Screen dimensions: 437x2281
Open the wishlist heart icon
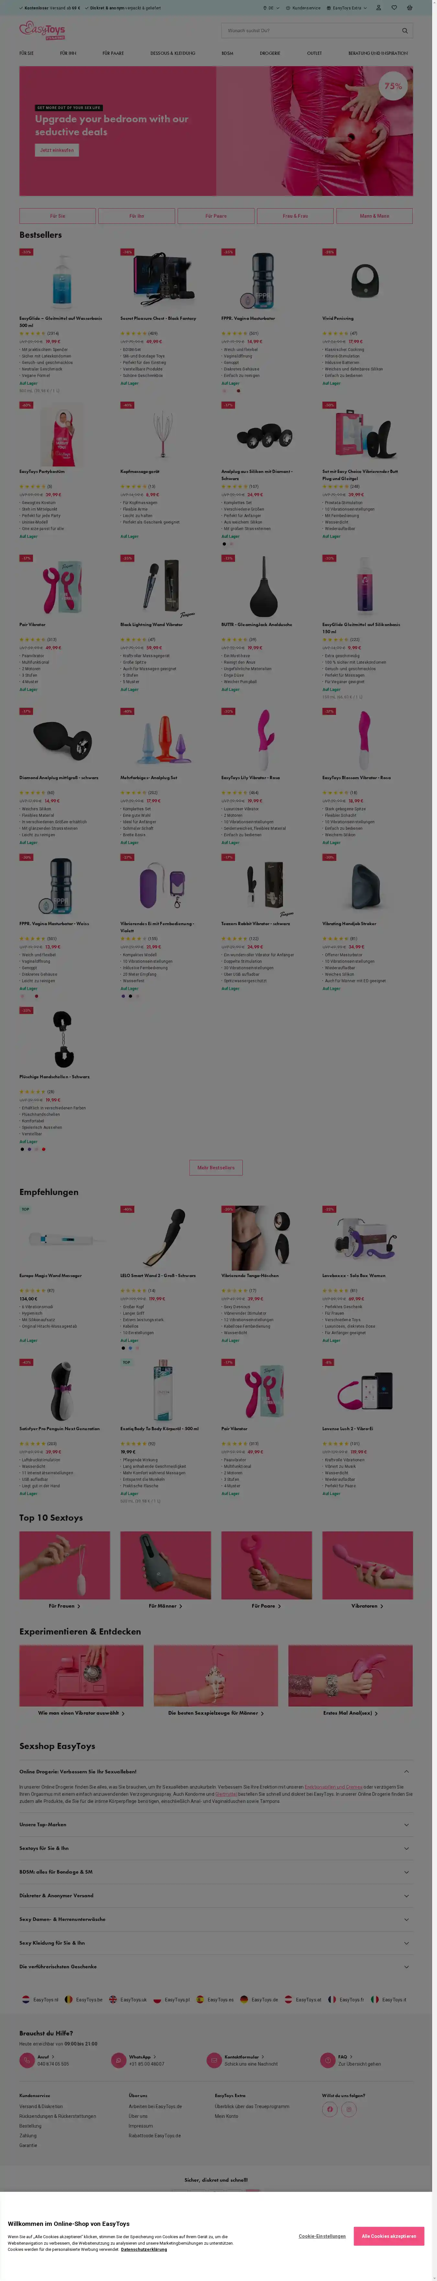tap(394, 7)
